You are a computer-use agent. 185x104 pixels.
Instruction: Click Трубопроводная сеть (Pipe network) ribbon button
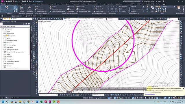coord(84,11)
